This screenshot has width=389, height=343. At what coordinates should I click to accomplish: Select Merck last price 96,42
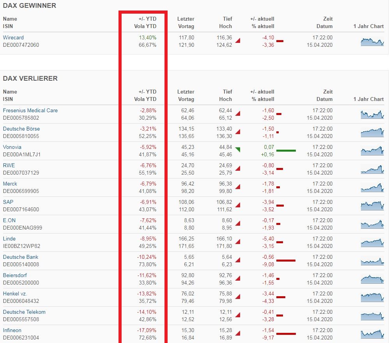187,184
